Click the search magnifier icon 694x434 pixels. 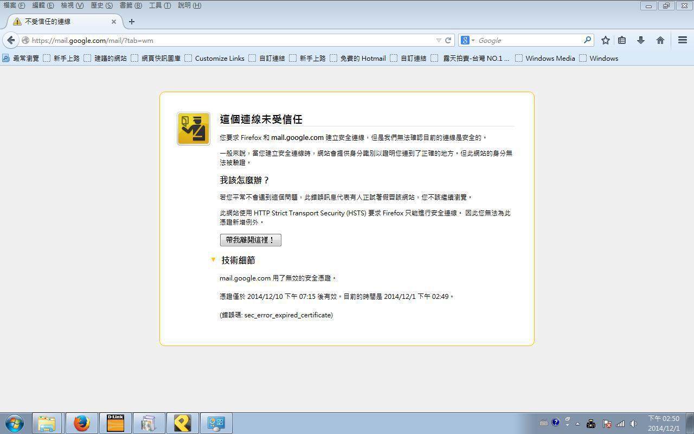tap(587, 40)
